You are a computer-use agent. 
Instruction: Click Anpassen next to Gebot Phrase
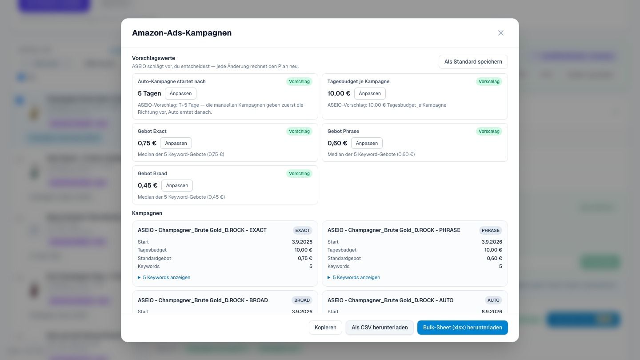click(367, 143)
